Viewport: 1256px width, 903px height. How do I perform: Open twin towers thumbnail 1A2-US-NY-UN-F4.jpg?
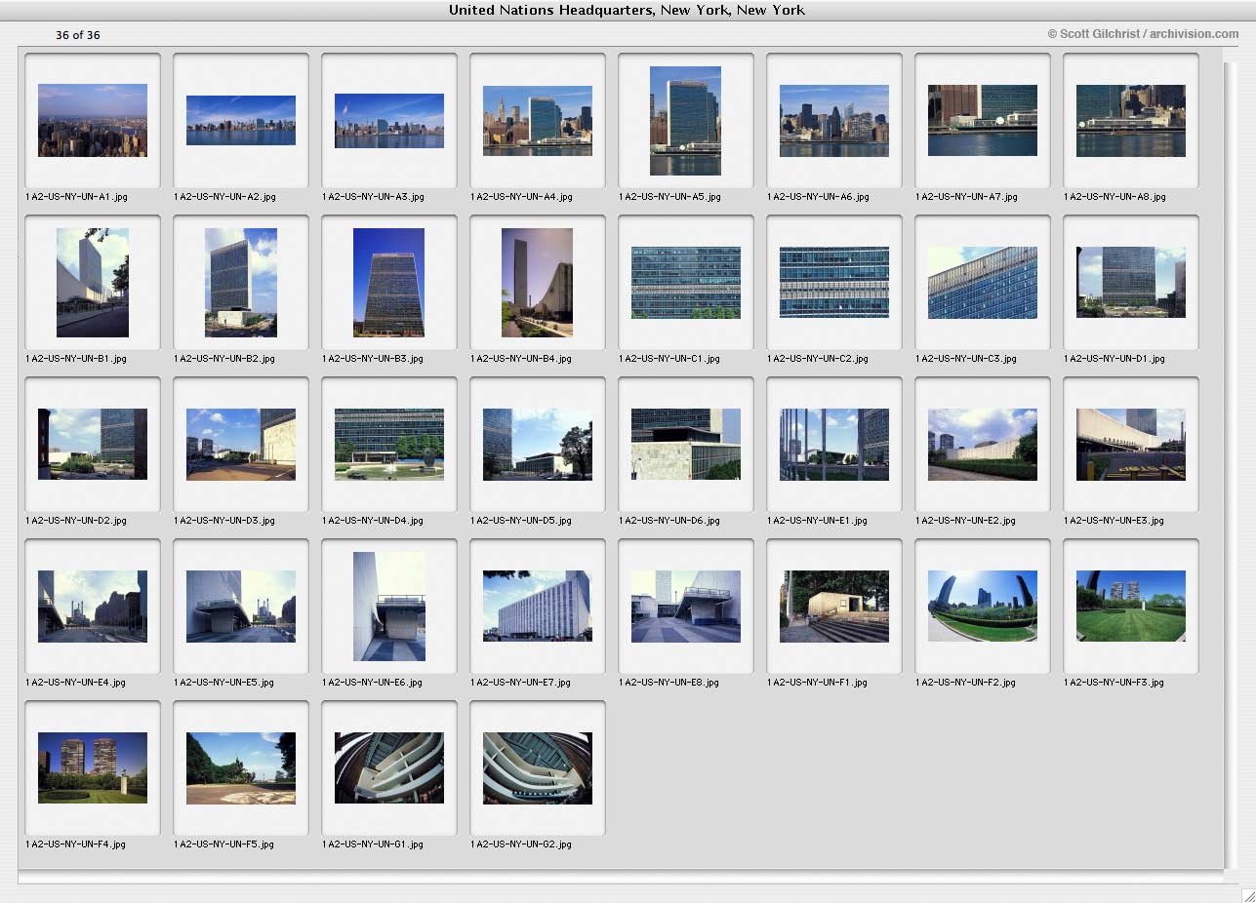(93, 768)
